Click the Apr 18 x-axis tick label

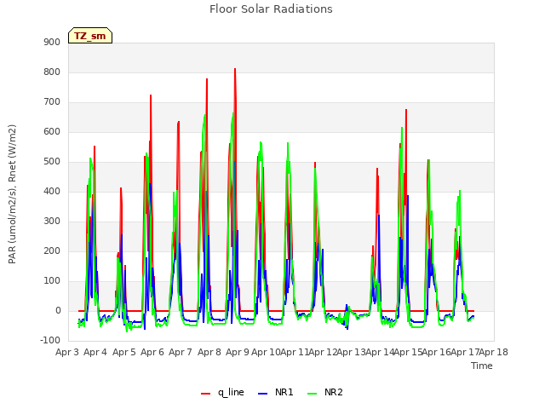tap(494, 352)
